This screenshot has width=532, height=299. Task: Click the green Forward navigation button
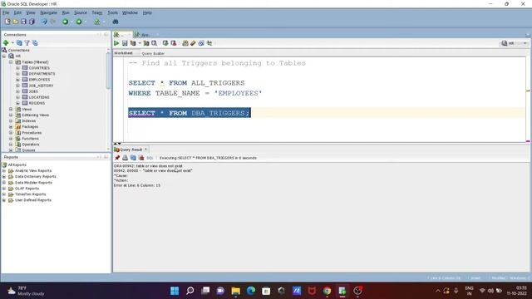(79, 22)
